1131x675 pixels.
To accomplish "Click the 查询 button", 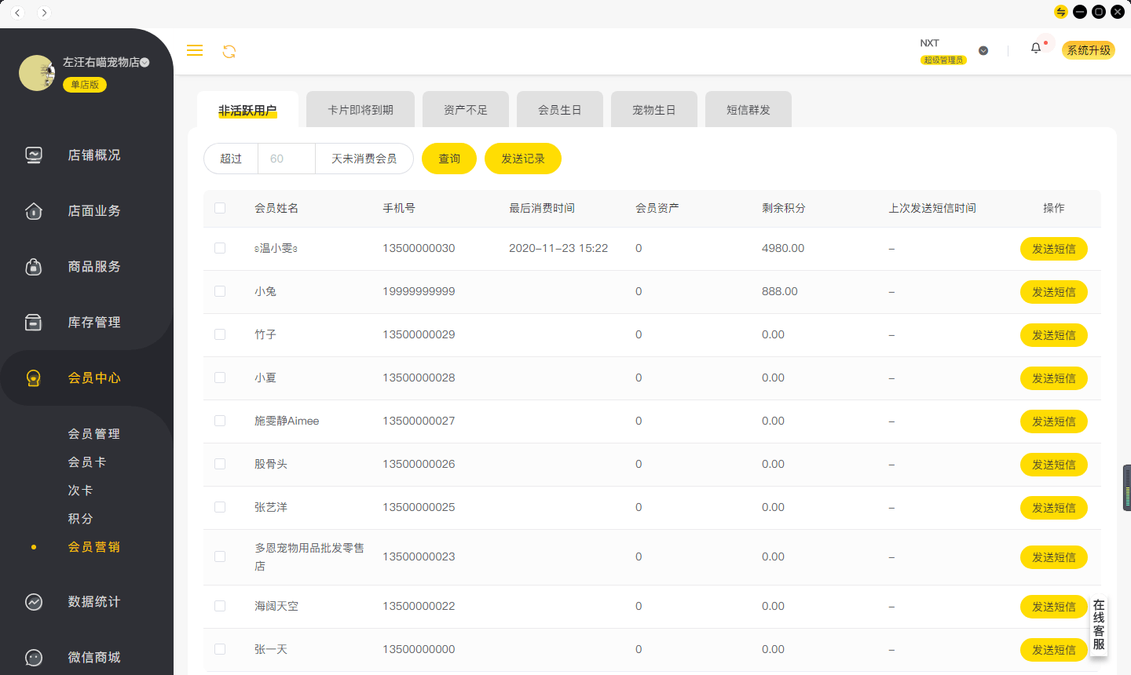I will 449,159.
